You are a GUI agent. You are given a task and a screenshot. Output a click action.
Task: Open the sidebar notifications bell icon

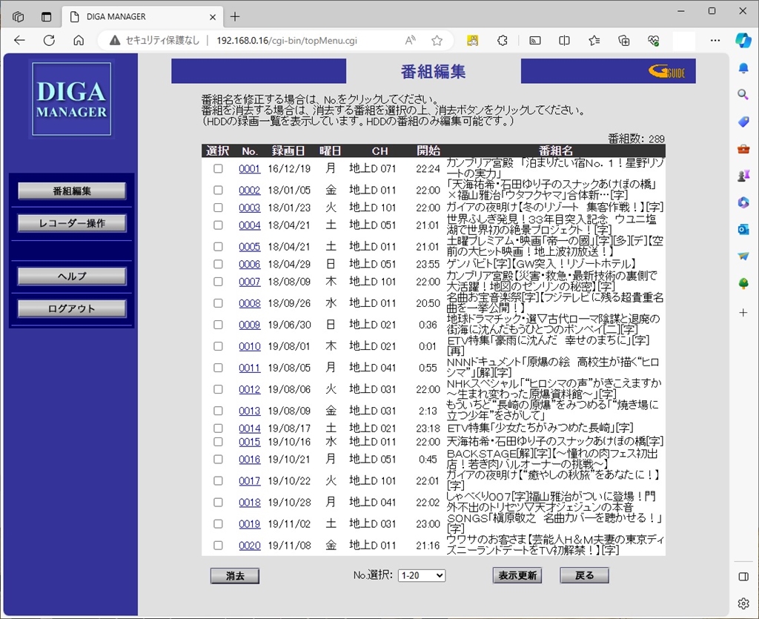[743, 68]
